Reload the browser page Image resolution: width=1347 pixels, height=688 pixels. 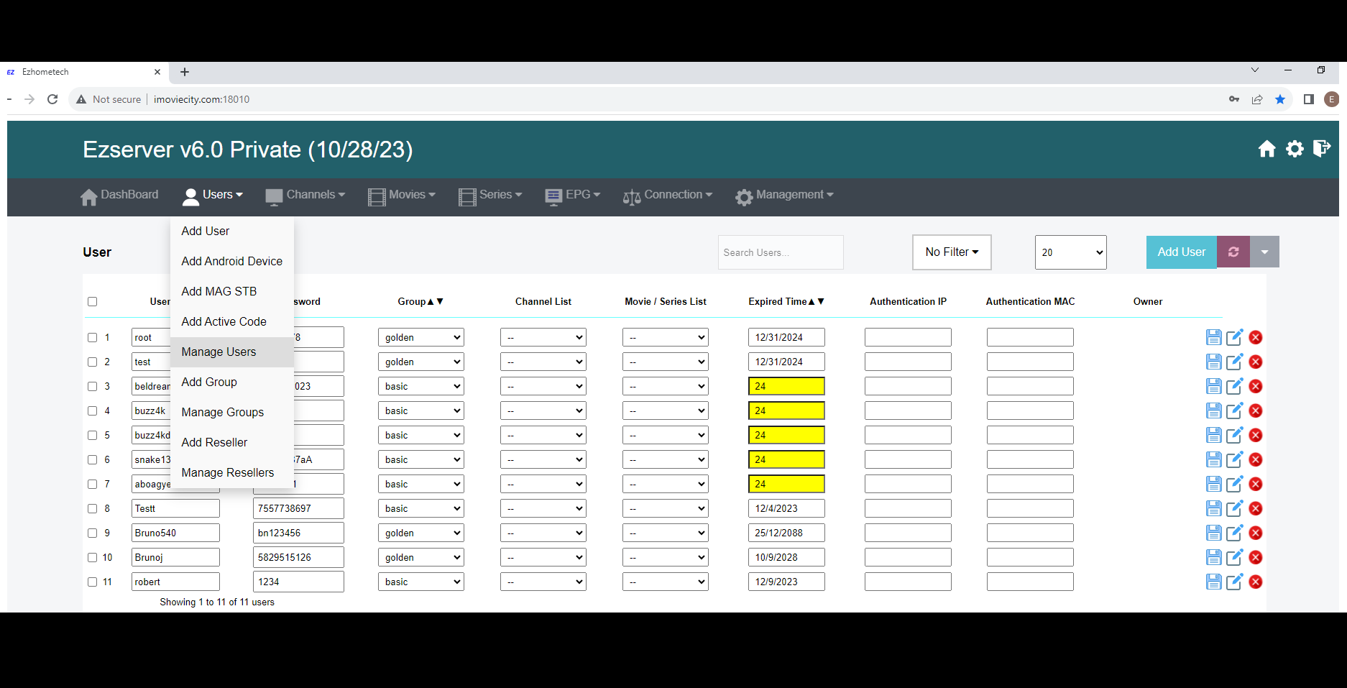(x=52, y=99)
